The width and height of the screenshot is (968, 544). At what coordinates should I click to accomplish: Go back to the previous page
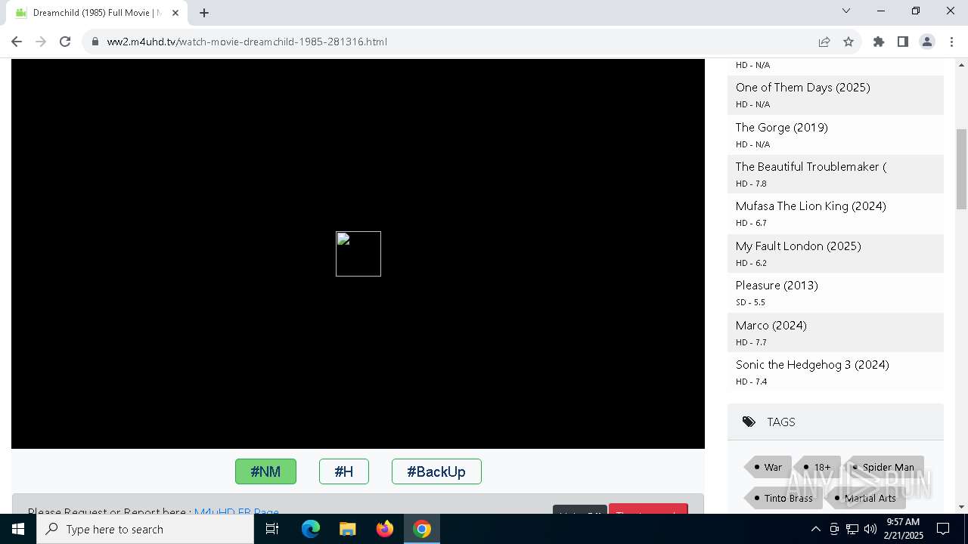(x=17, y=42)
